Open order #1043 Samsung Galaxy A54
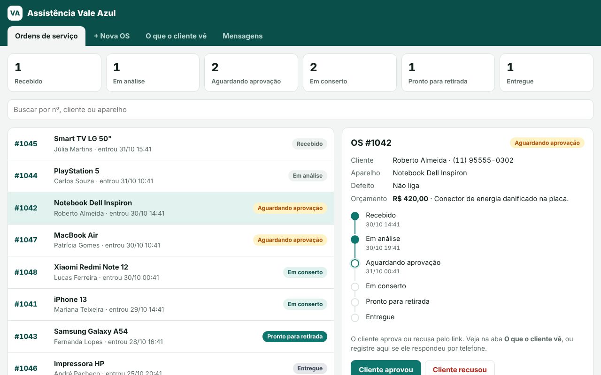601x375 pixels. click(171, 337)
